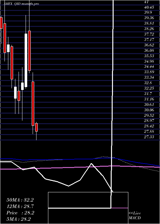
Task: Click the 35.53 price axis label
Action: (149, 56)
